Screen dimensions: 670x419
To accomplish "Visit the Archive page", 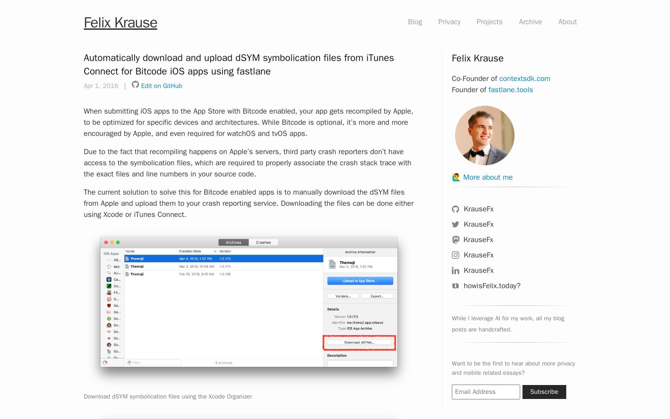I will pyautogui.click(x=530, y=22).
